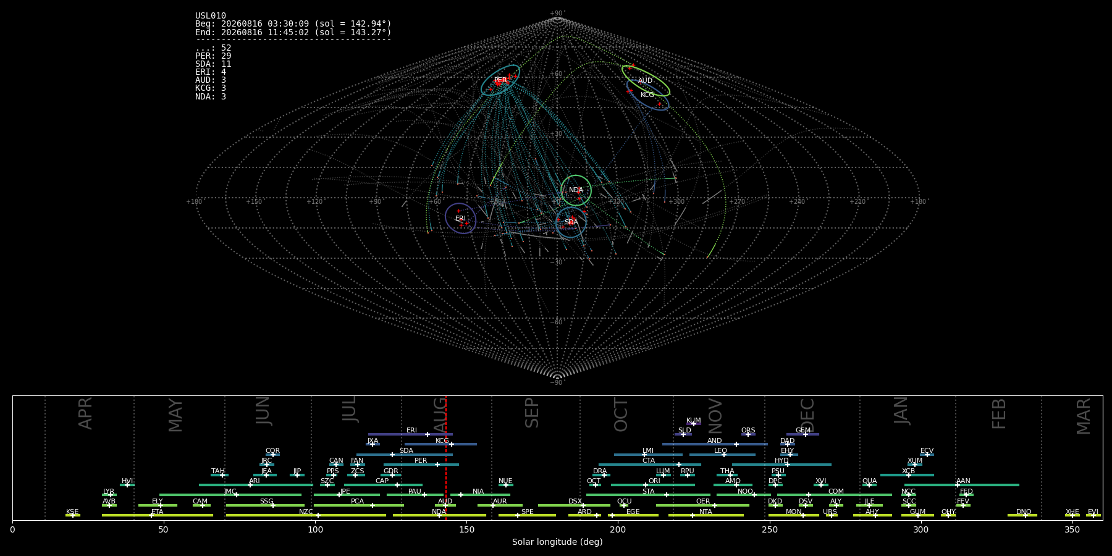Screen dimensions: 1112x556
Task: Select the QUA shower marker in January
Action: (869, 485)
